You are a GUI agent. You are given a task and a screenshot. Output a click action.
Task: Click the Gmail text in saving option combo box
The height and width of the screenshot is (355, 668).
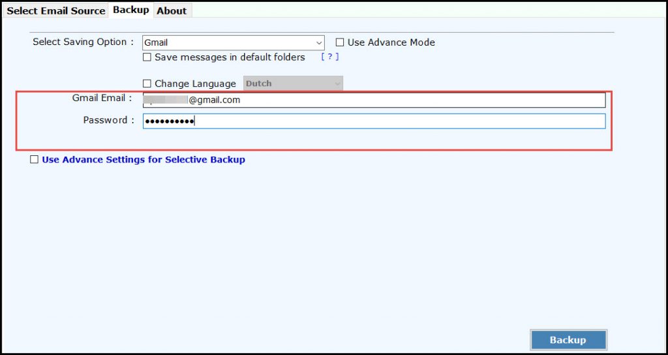(157, 43)
